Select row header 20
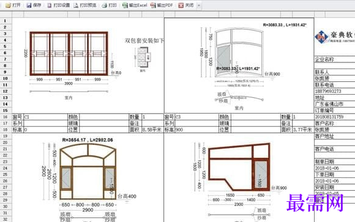 click(6, 142)
